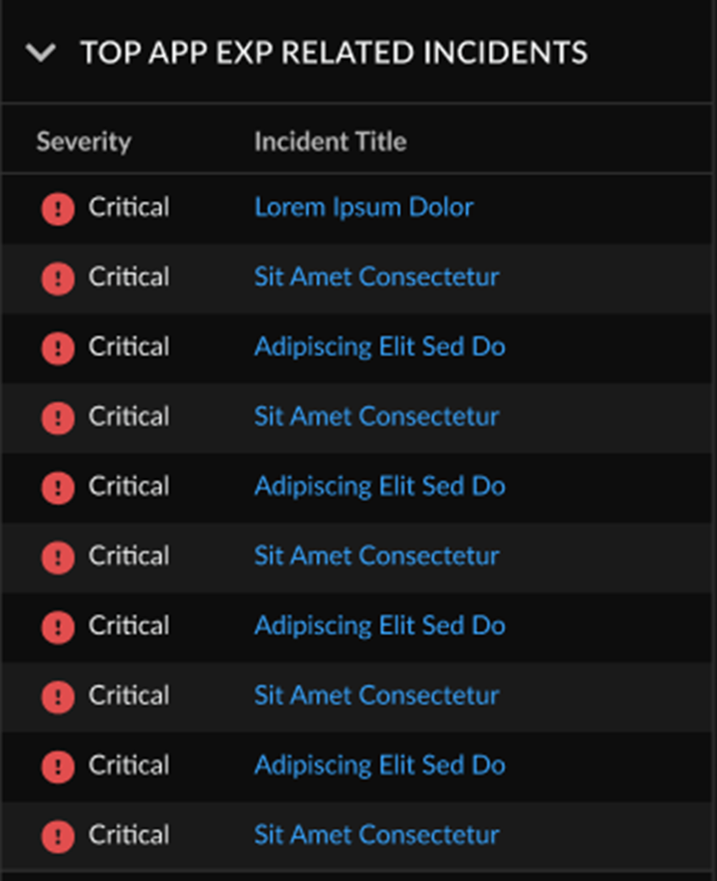Screen dimensions: 717x881
Task: Open the second Adipiscing Elit Sed Do incident
Action: (x=379, y=486)
